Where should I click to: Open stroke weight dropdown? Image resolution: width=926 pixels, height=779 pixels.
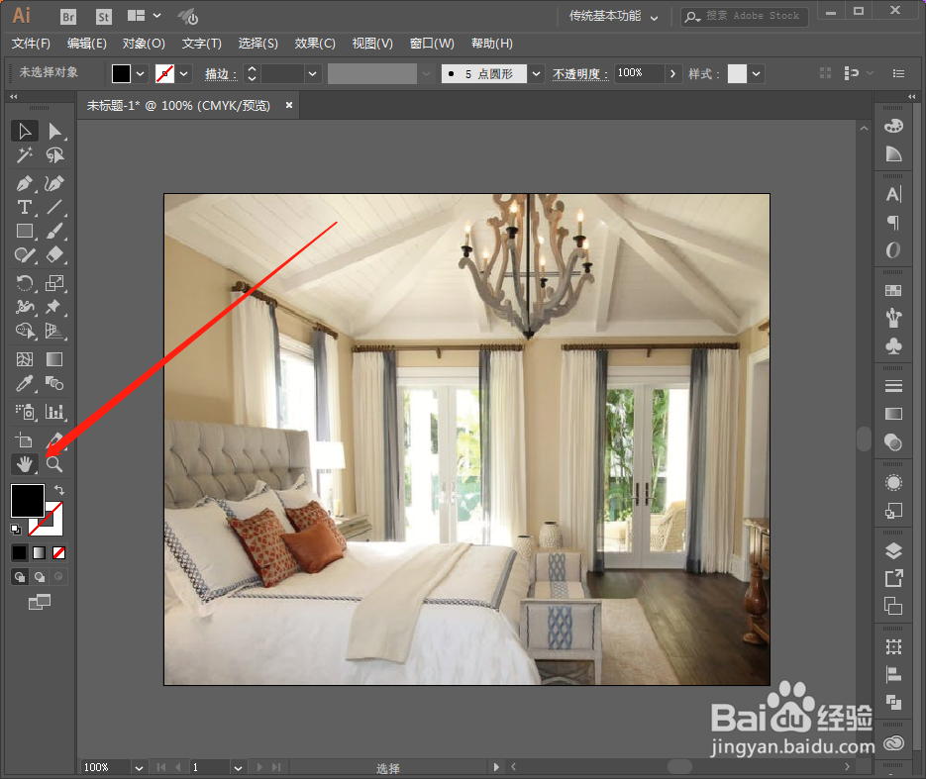pos(312,74)
